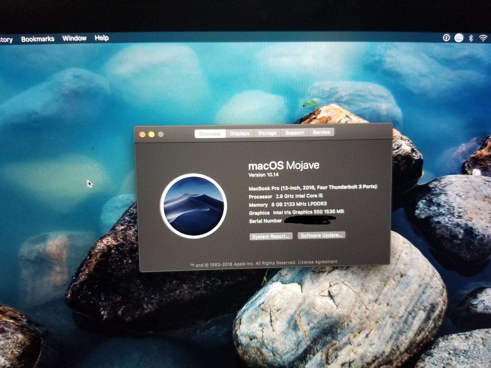Click the Graphics label
The image size is (491, 368).
pos(259,213)
